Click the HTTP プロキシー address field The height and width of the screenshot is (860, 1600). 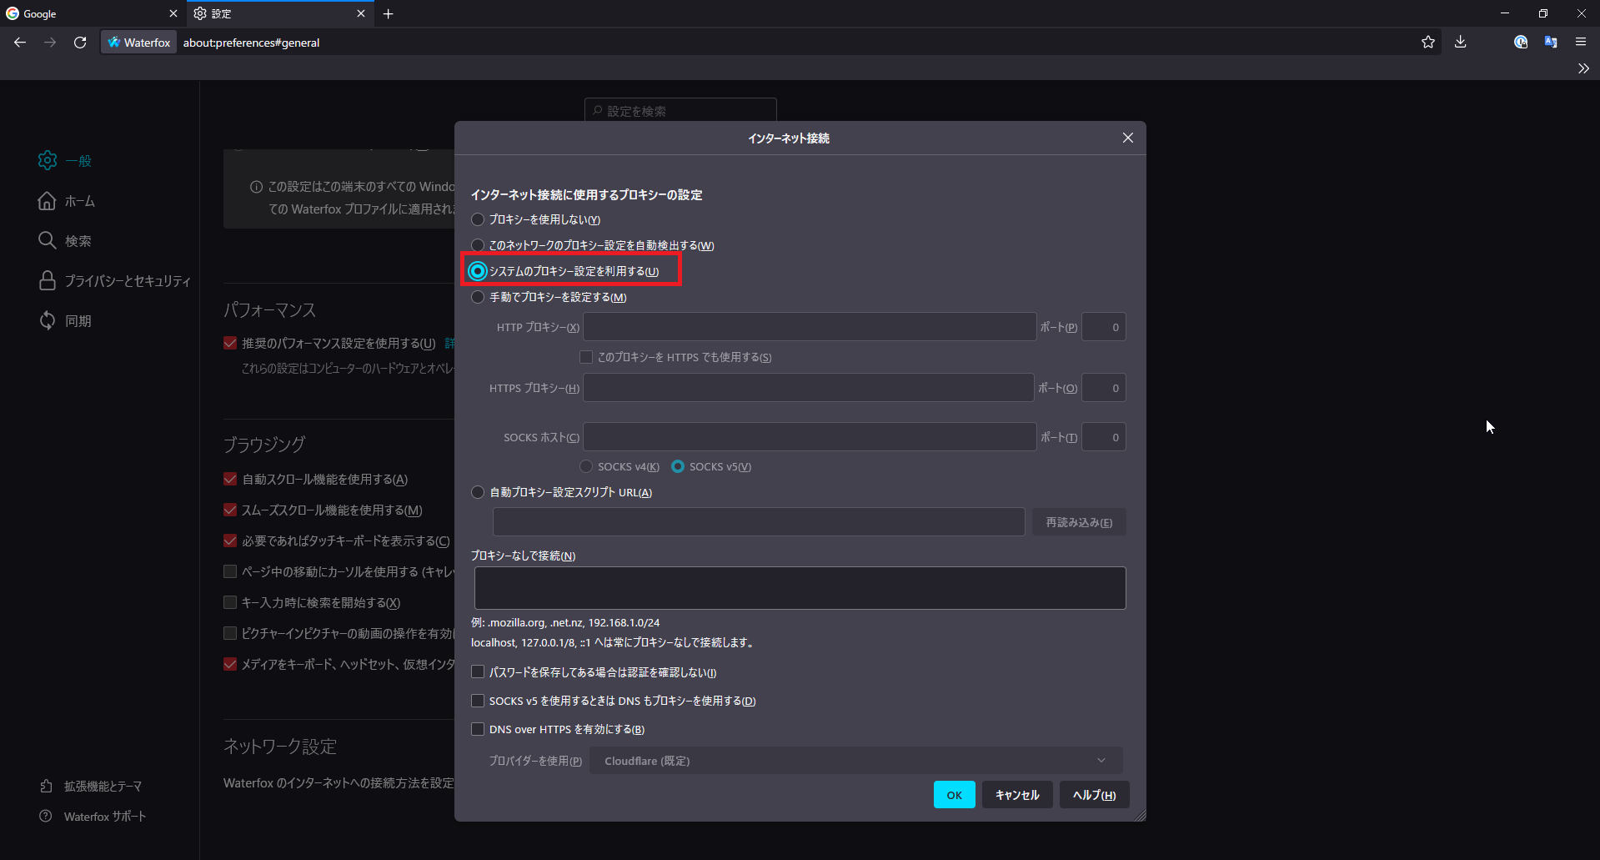point(810,327)
